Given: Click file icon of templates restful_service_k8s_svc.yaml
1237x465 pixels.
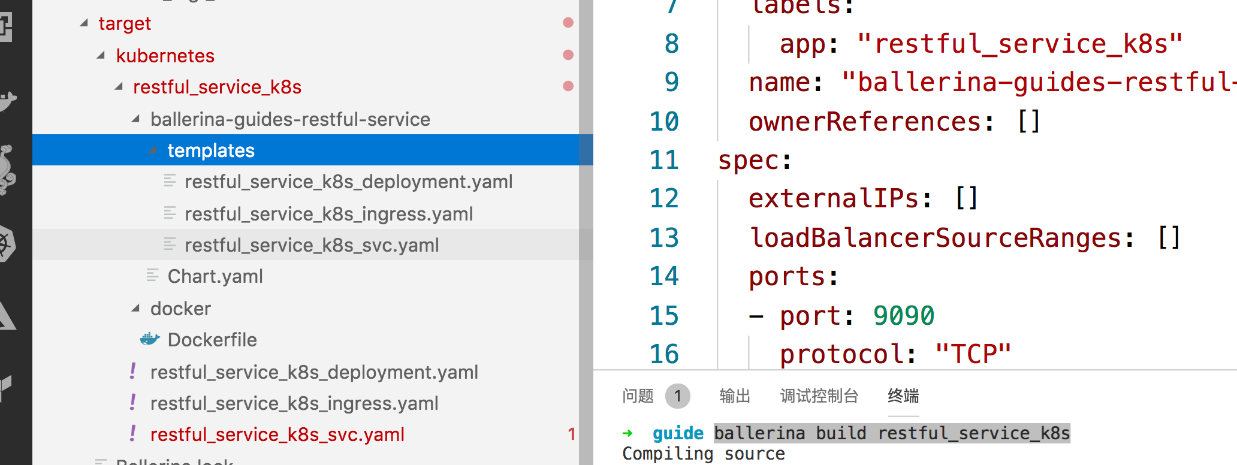Looking at the screenshot, I should [170, 244].
